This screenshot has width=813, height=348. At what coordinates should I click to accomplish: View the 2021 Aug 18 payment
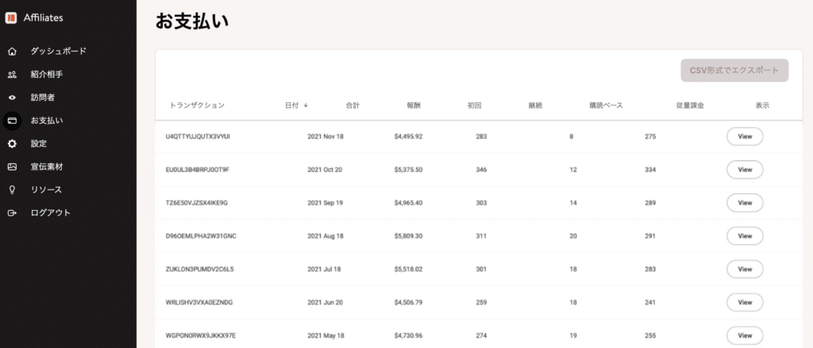tap(744, 236)
